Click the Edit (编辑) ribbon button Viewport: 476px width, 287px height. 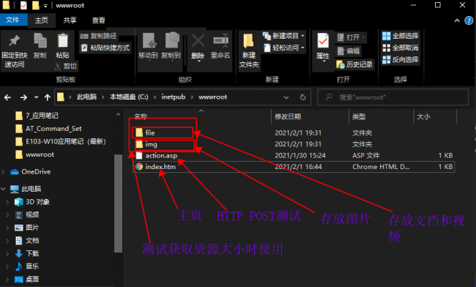349,51
